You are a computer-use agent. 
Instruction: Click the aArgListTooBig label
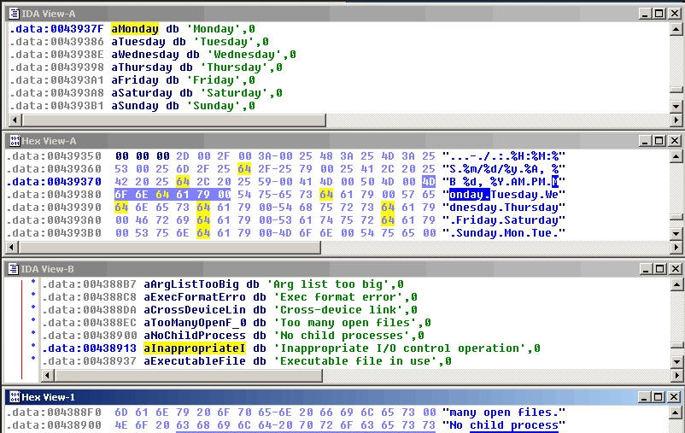(x=191, y=284)
